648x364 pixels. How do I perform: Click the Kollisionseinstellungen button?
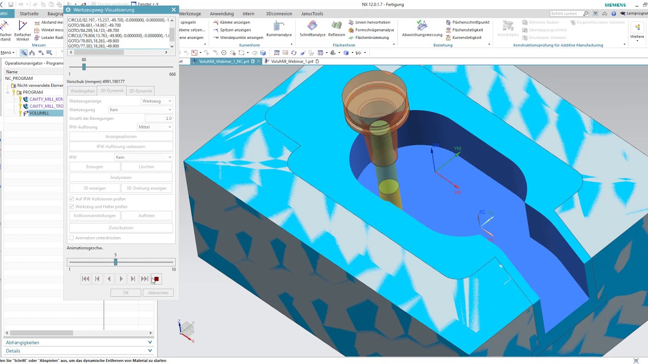[x=95, y=215]
